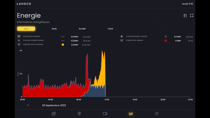
Task: Switch to the Année tab
Action: [82, 29]
